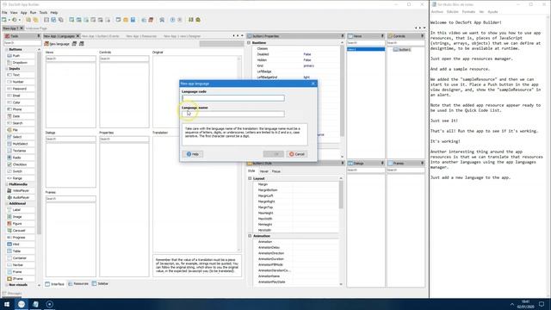Screen dimensions: 551x310
Task: Choose the MultiSelect tool
Action: (x=20, y=144)
